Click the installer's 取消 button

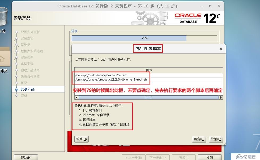[210, 157]
